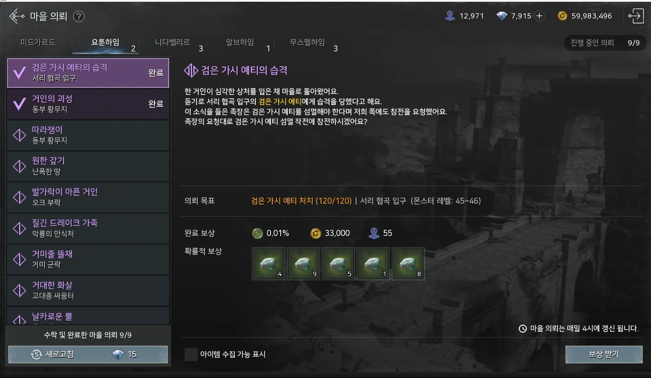Click the exit door icon at top right

(636, 16)
